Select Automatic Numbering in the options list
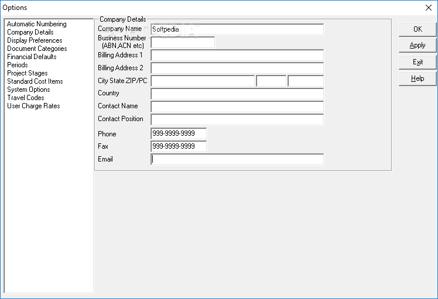The width and height of the screenshot is (438, 299). (36, 24)
